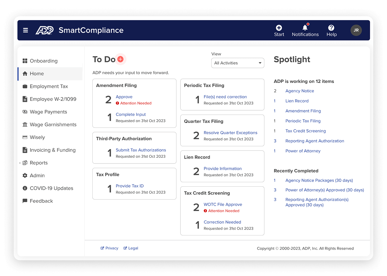
Task: Open Agency Notice Packages (30 days)
Action: [319, 180]
